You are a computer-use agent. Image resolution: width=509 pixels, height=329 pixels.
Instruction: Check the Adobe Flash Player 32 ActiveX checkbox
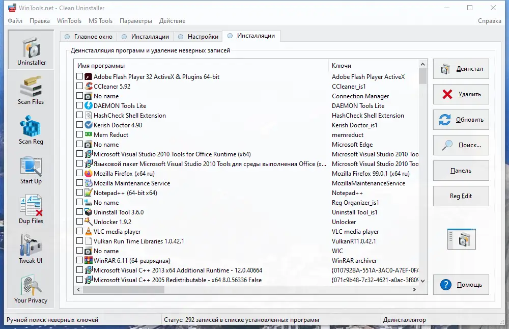(x=79, y=76)
